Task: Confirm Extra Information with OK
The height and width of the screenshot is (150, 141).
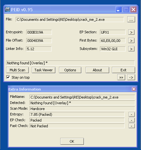Action: [72, 141]
